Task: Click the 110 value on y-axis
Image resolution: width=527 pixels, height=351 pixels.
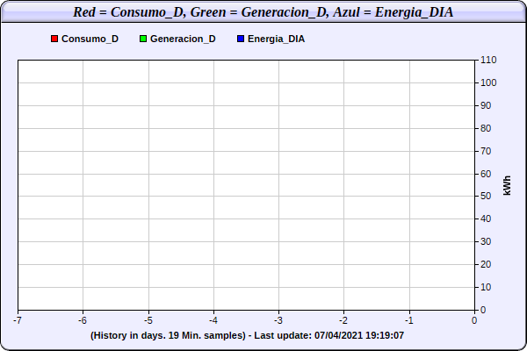Action: pos(488,61)
